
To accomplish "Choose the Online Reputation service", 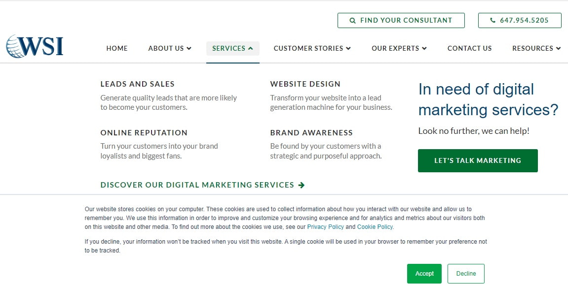I will pos(144,133).
